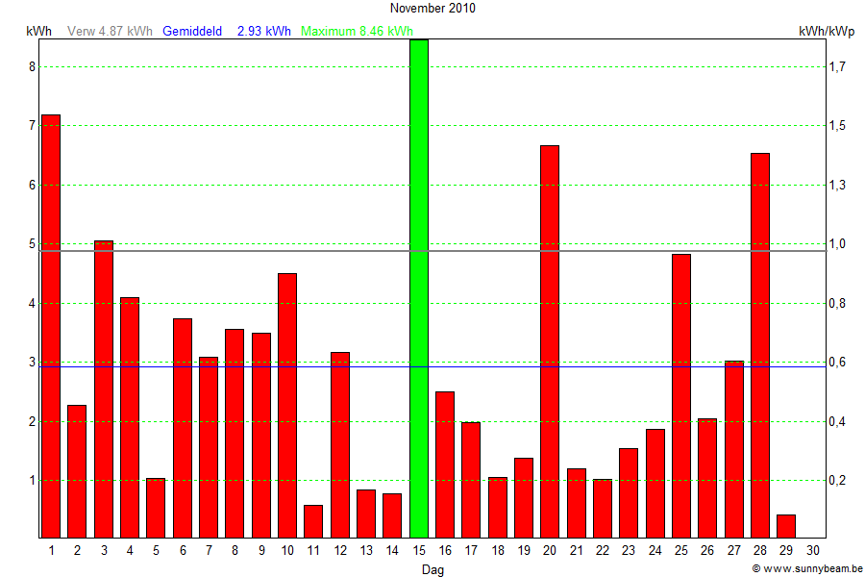This screenshot has width=865, height=577.
Task: Click the 'Gemiddeld' legend label
Action: (x=192, y=31)
